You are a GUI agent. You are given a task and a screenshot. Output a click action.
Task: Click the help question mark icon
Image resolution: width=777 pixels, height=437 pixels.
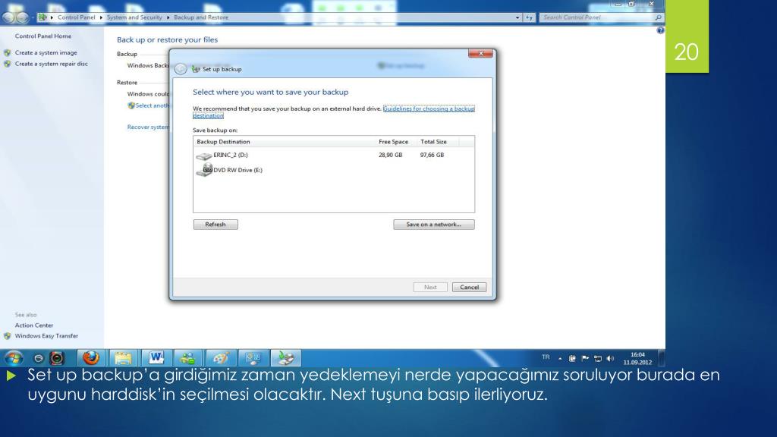[660, 30]
